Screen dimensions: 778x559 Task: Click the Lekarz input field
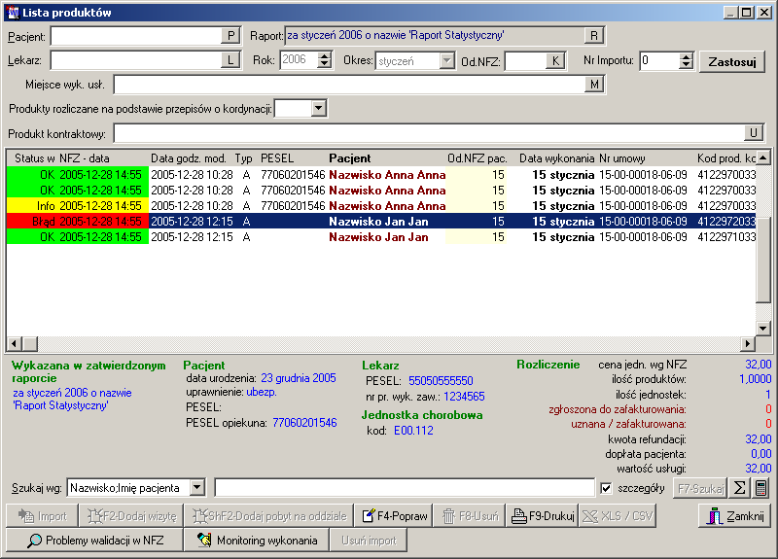click(x=136, y=60)
